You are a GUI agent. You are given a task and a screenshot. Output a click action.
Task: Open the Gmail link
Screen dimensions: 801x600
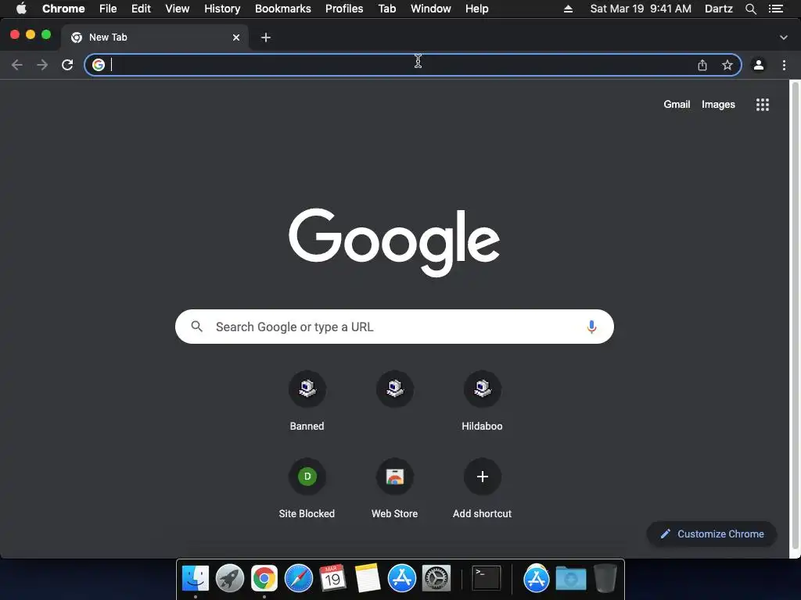click(x=677, y=105)
